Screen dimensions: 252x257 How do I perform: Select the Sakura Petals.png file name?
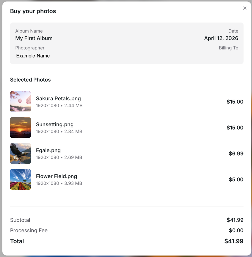click(x=58, y=98)
